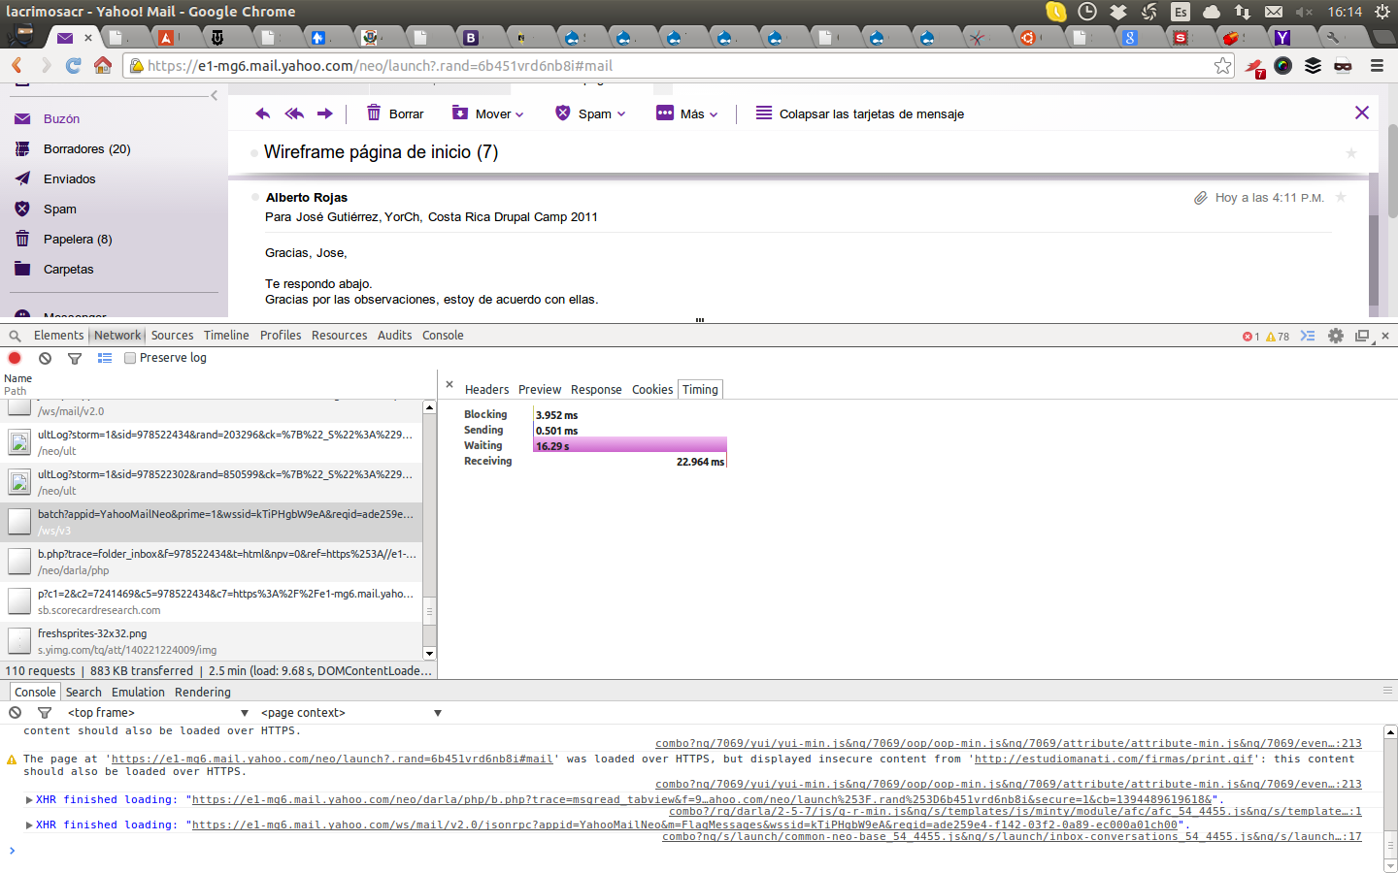Open the Mover dropdown menu

(488, 113)
